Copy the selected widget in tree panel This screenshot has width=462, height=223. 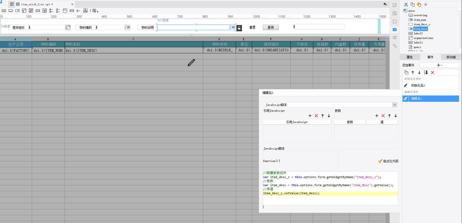pyautogui.click(x=413, y=5)
